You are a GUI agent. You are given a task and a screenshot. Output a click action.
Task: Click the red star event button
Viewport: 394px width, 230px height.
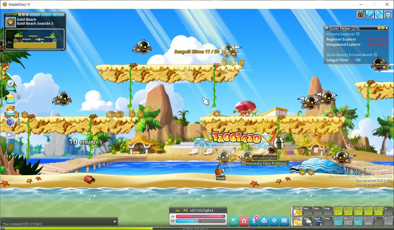tap(244, 221)
